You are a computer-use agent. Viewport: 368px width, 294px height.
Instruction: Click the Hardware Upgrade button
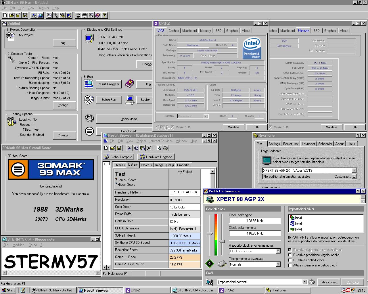tap(156, 157)
